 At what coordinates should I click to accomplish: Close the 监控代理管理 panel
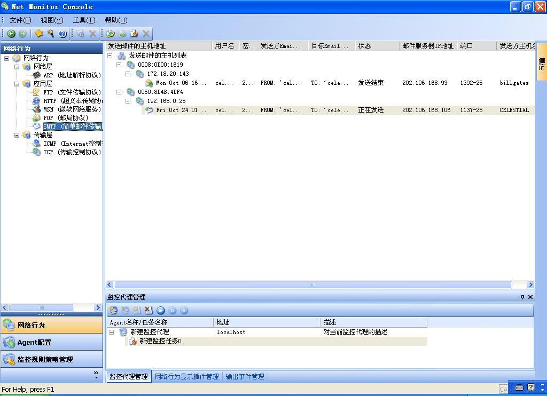[x=530, y=297]
